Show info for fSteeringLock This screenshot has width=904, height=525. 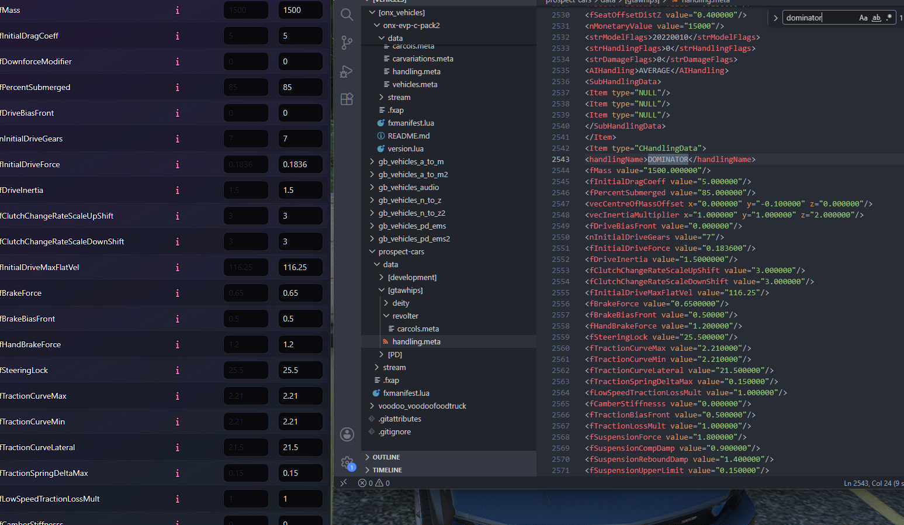pos(178,370)
